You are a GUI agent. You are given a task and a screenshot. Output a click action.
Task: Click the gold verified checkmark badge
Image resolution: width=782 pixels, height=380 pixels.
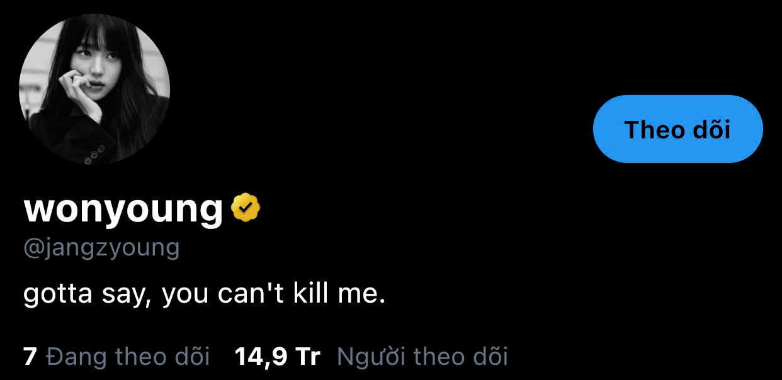click(246, 209)
